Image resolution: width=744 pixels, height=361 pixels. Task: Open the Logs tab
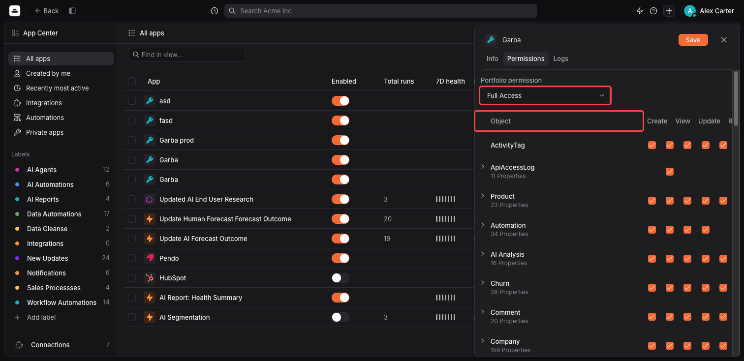[x=560, y=59]
